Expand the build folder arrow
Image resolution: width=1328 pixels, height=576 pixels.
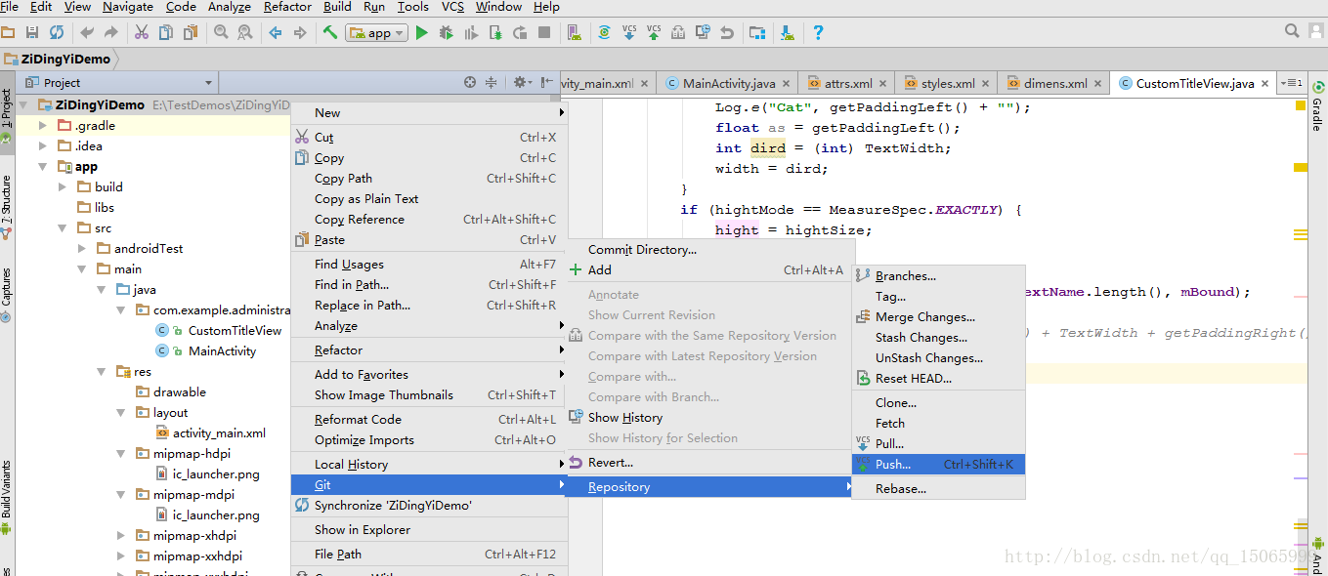coord(63,186)
